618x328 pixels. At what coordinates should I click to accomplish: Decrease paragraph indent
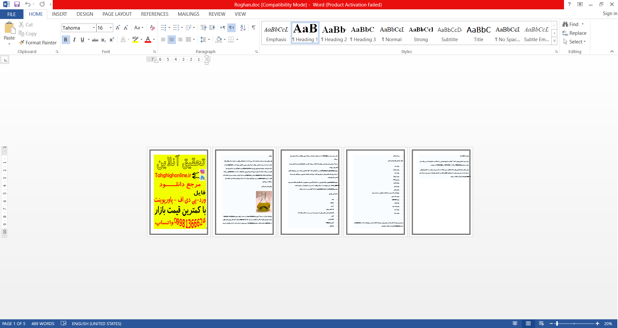point(204,28)
